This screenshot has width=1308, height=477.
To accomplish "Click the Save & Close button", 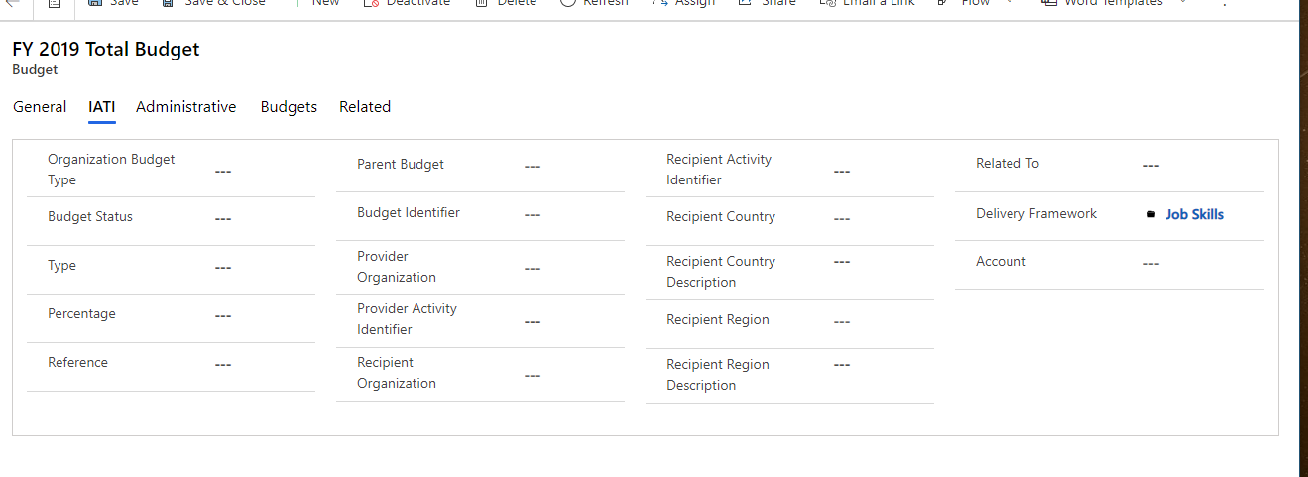I will pyautogui.click(x=215, y=3).
